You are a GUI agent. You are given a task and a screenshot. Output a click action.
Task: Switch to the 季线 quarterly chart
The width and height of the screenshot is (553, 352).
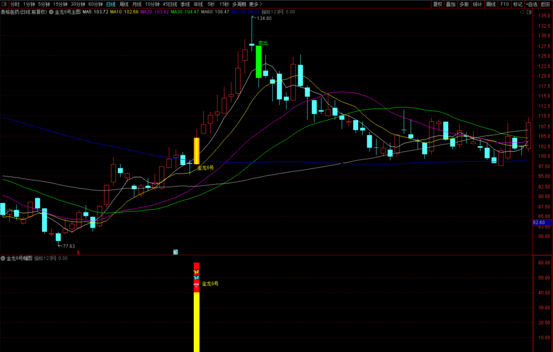click(x=185, y=4)
